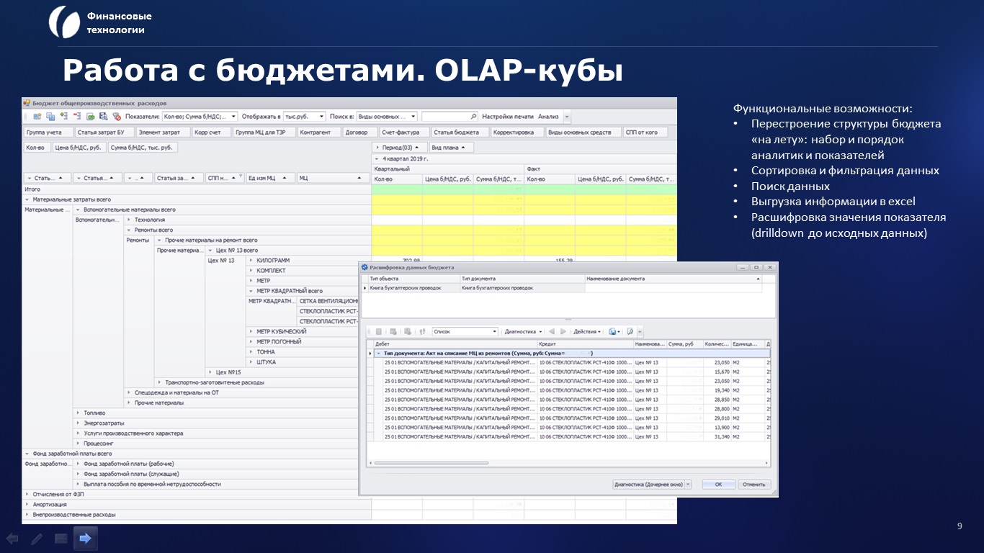Click the Корректировка field button

[516, 132]
